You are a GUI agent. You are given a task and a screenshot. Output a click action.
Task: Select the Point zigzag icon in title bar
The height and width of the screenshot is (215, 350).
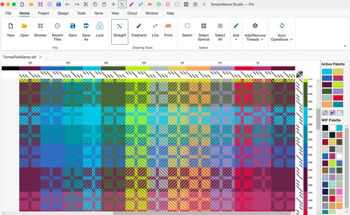coord(150,4)
